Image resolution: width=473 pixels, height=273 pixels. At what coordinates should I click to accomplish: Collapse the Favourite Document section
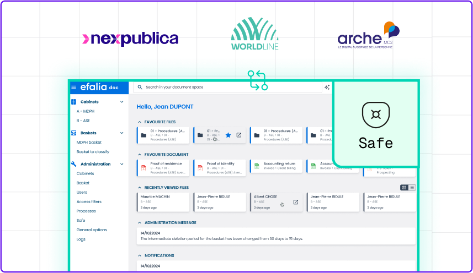(140, 155)
